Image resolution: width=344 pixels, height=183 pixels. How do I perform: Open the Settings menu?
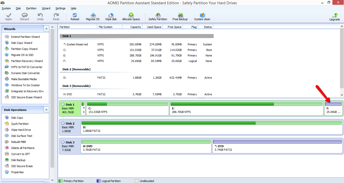tap(61, 8)
